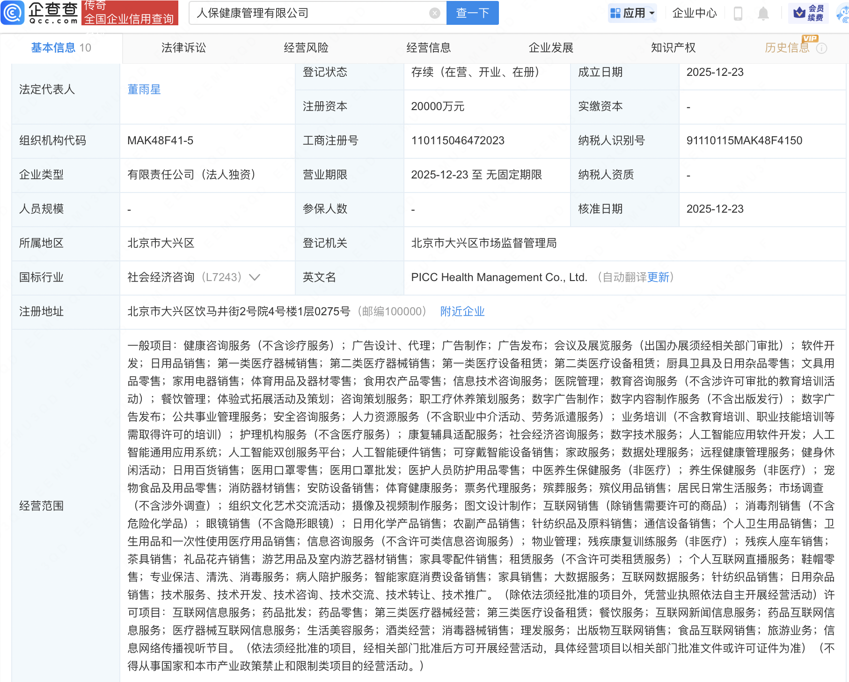
Task: Collapse the L7243 industry detail arrow
Action: click(x=254, y=277)
